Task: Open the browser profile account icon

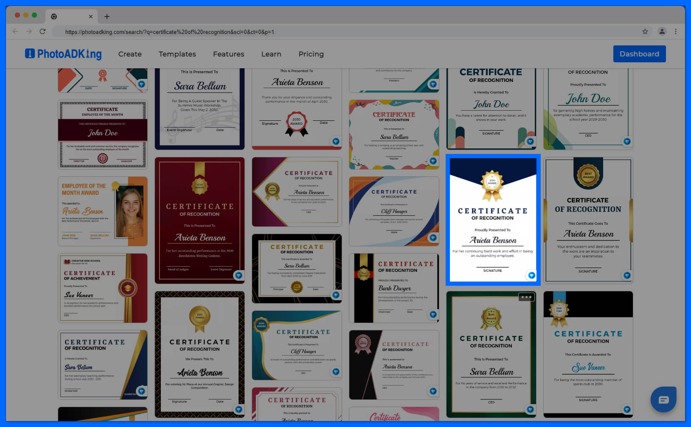Action: pyautogui.click(x=661, y=31)
